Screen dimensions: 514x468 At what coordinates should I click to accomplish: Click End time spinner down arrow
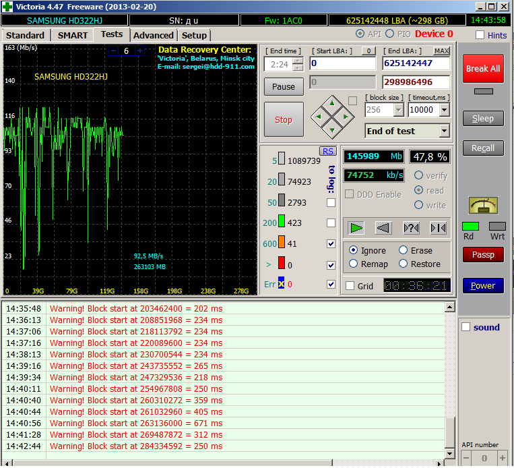click(x=298, y=67)
